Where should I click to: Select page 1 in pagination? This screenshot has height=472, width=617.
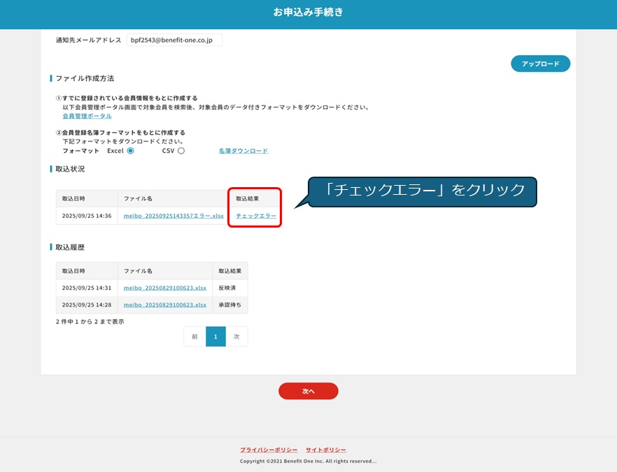(215, 337)
